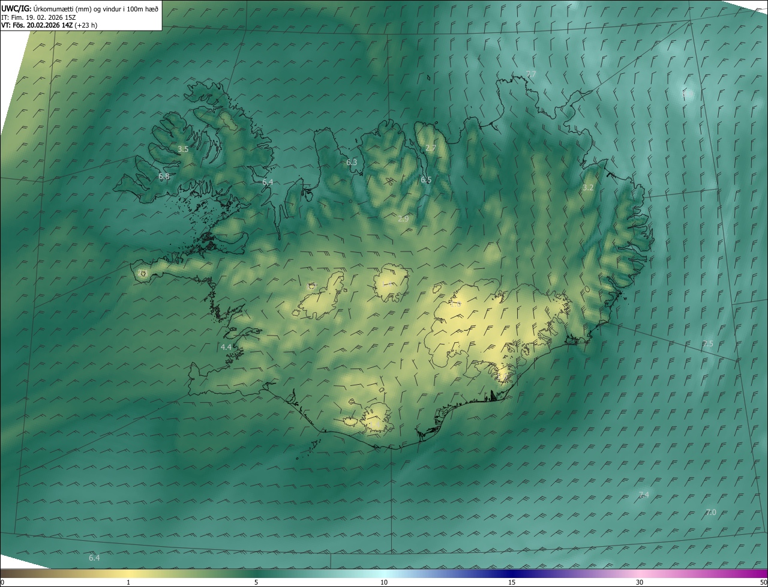Click the 30 tick label on the color scale
Screen dimensions: 768x587
(x=640, y=582)
